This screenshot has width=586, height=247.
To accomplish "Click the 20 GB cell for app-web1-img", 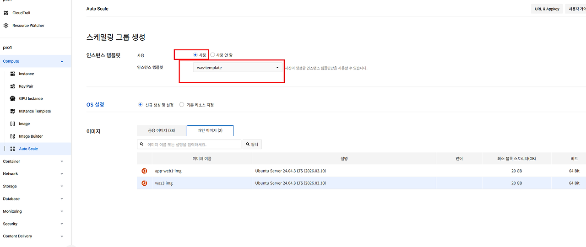I will coord(516,171).
